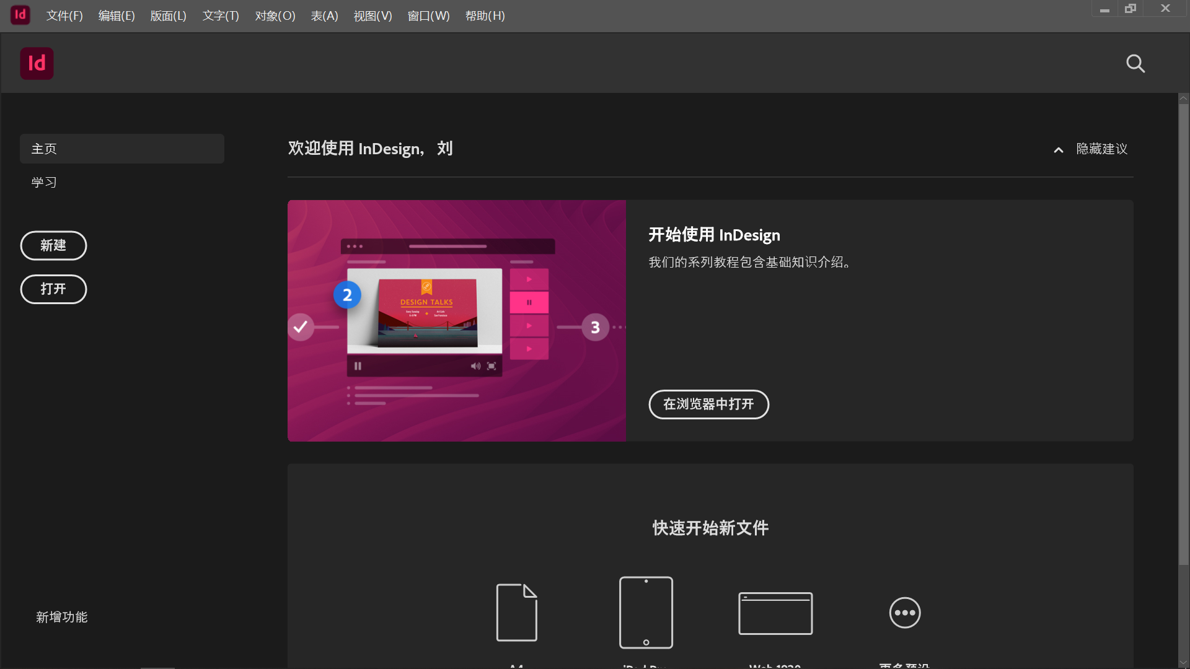Click the scrollbar up arrow
The image size is (1190, 669).
(x=1184, y=98)
